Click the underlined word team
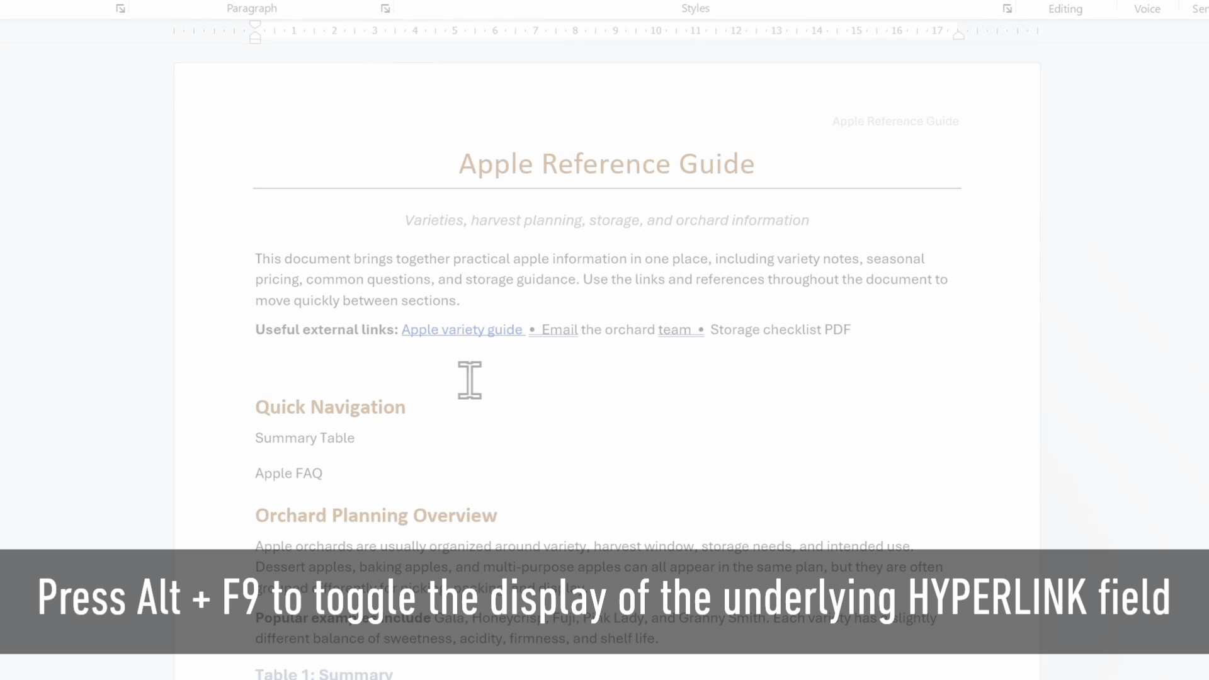The image size is (1209, 680). (x=674, y=330)
